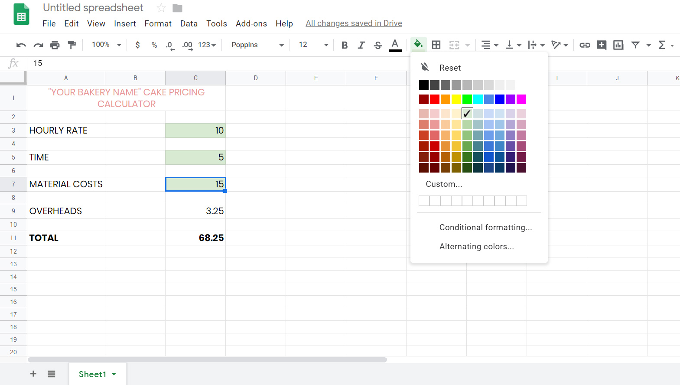
Task: Rename the Untitled spreadsheet title
Action: [93, 8]
